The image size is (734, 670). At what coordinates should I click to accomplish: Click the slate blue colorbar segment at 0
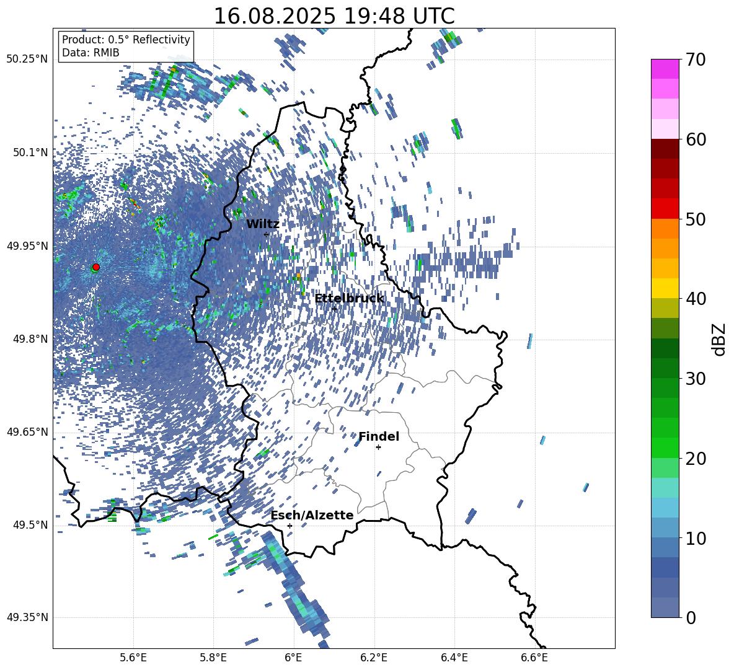[x=665, y=607]
